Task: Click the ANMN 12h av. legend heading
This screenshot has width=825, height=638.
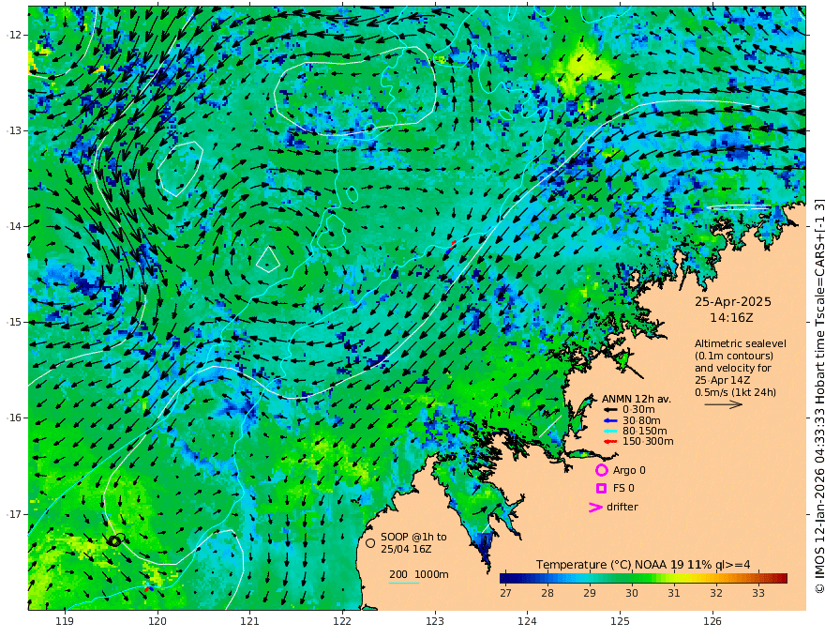Action: pyautogui.click(x=637, y=399)
